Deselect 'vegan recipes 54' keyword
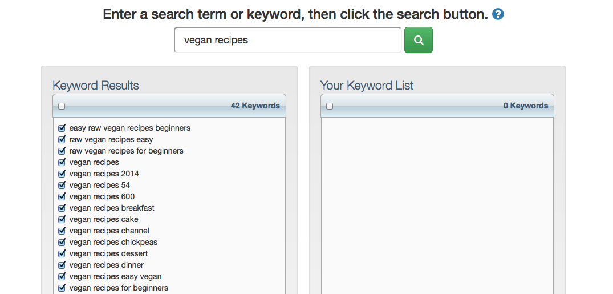The image size is (613, 294). tap(62, 185)
